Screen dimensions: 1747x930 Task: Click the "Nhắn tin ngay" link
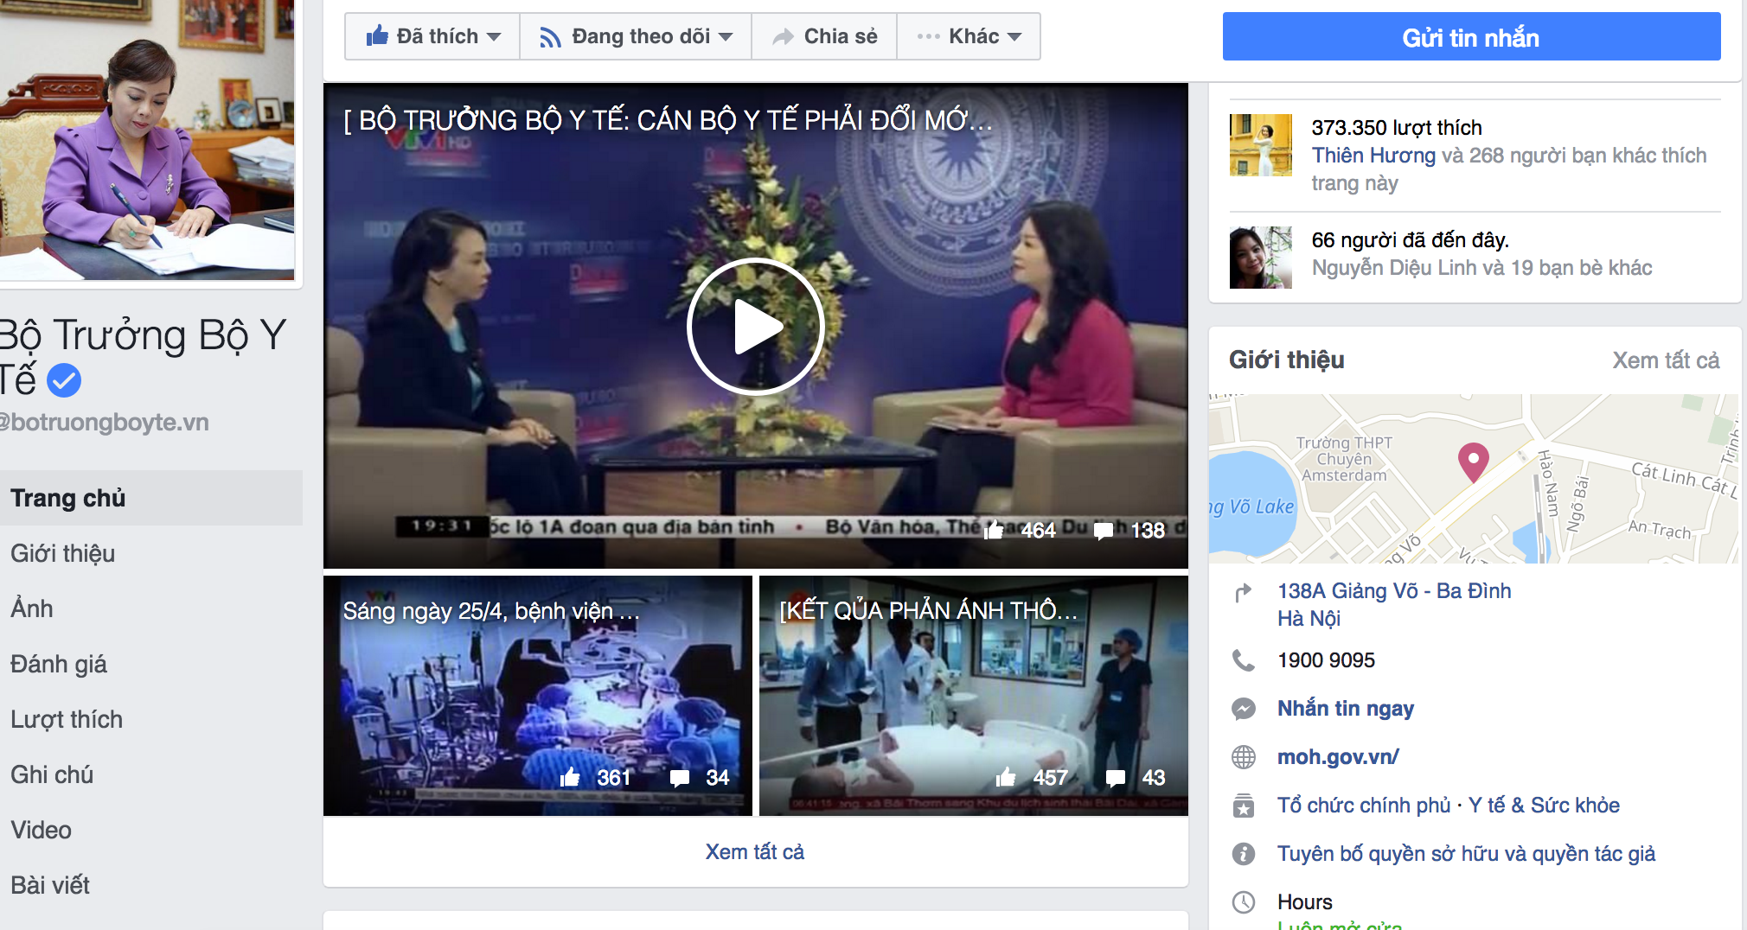1346,709
